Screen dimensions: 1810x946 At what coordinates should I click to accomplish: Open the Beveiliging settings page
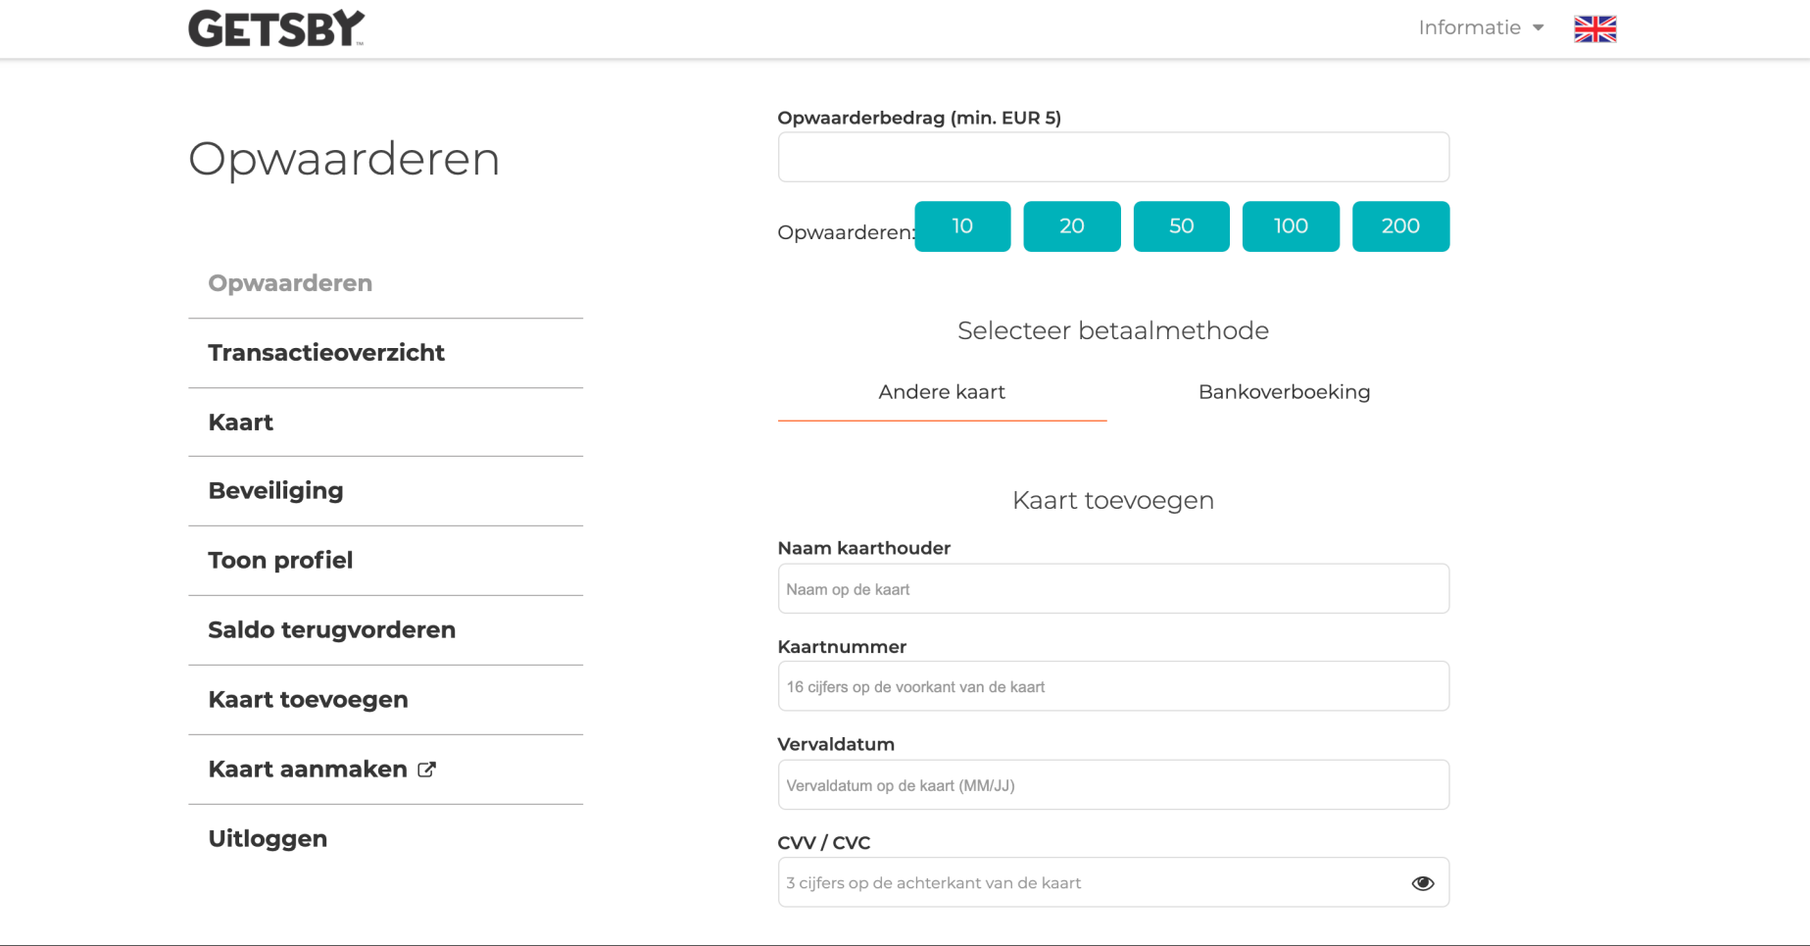275,491
